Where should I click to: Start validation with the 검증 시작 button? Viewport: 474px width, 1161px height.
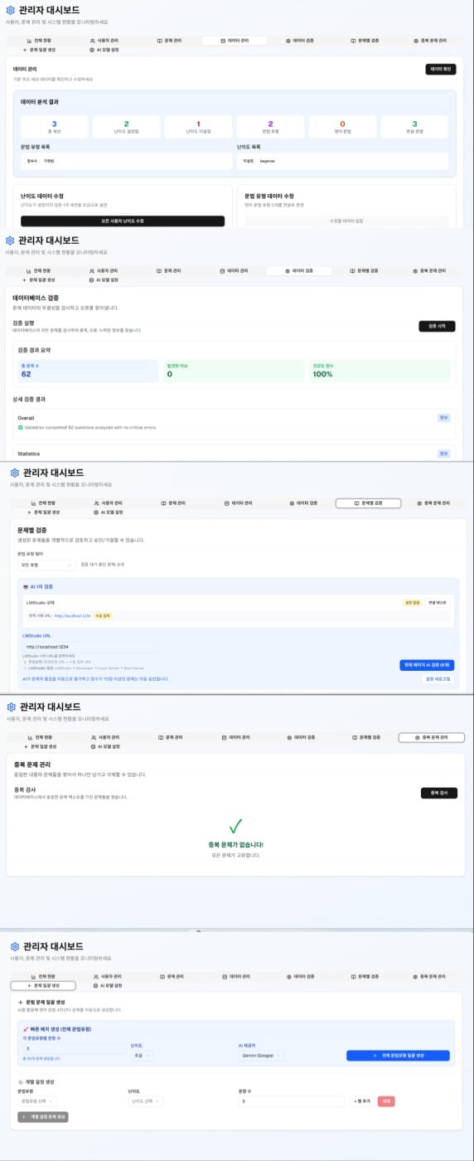[x=437, y=326]
